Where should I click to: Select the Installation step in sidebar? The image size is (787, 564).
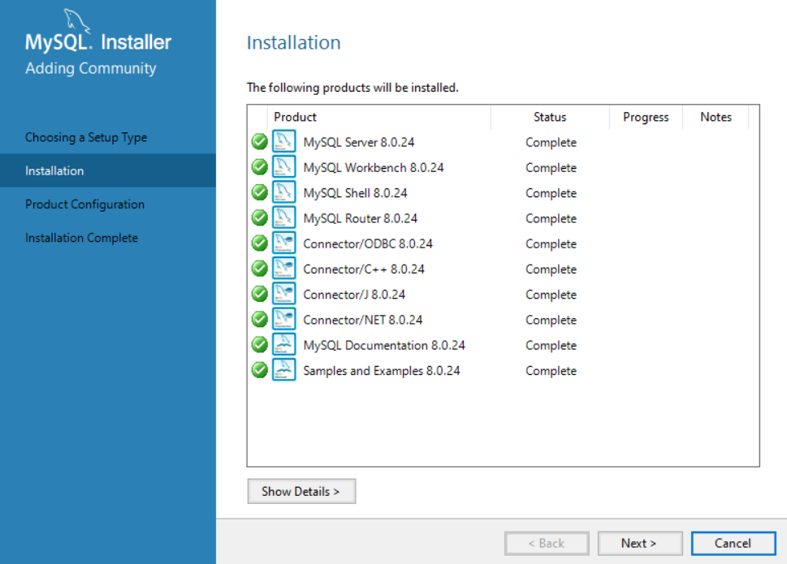click(108, 170)
